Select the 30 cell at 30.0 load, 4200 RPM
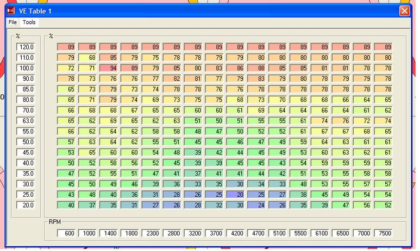Screen dimensions: 420x251 click(x=235, y=184)
